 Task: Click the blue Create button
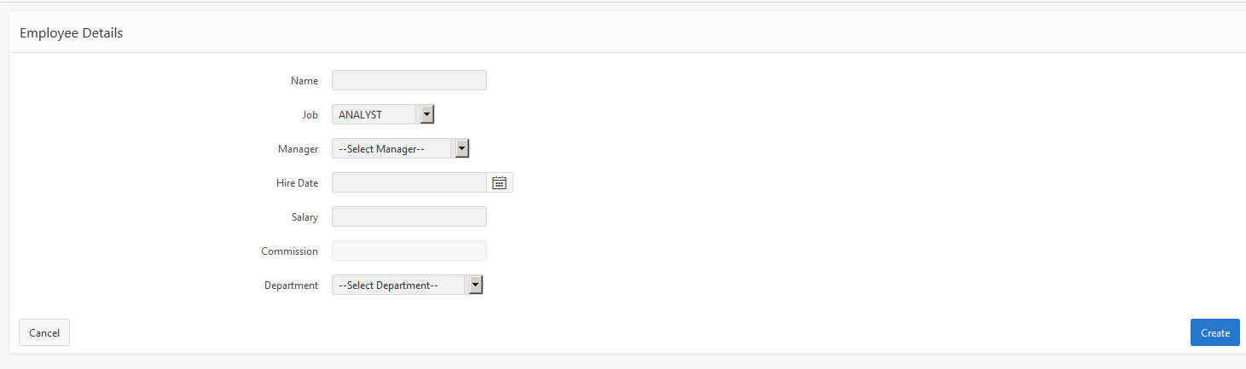coord(1214,332)
